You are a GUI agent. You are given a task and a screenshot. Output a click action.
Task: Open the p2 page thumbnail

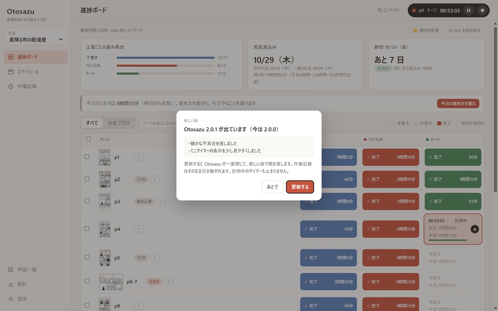point(105,179)
